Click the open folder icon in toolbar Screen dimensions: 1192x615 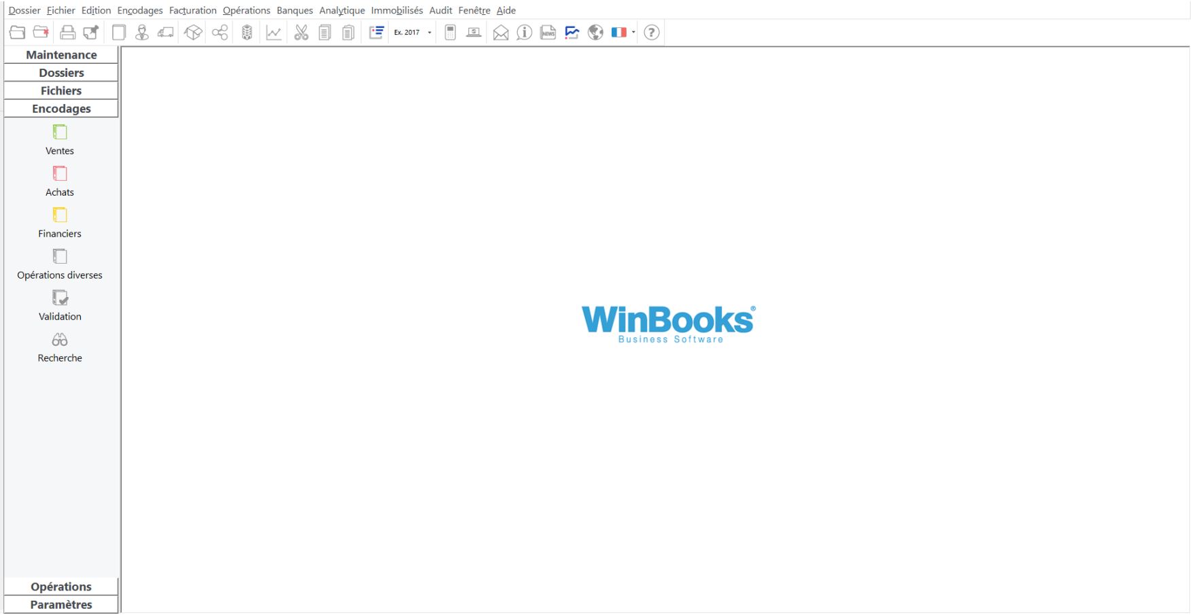point(17,32)
